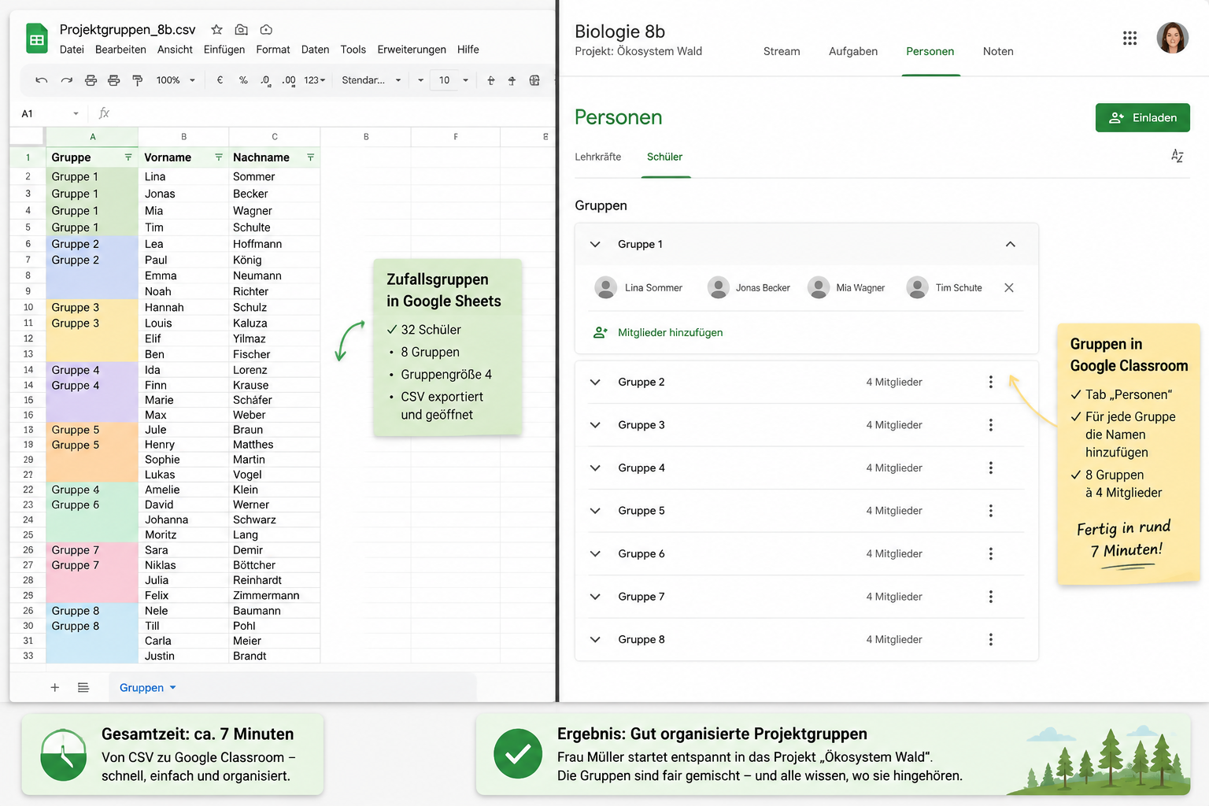This screenshot has height=806, width=1209.
Task: Expand the Gruppe 8 row
Action: click(x=595, y=639)
